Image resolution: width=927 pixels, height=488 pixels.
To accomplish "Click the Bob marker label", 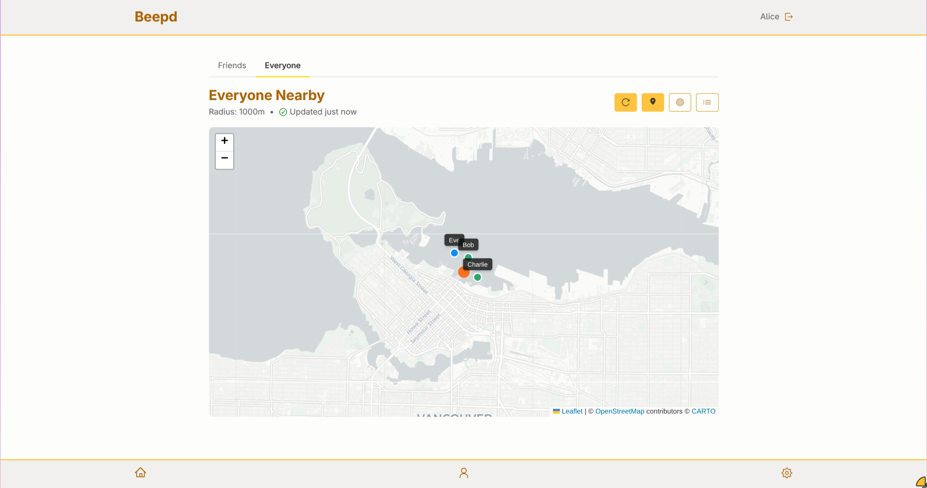I will point(469,245).
